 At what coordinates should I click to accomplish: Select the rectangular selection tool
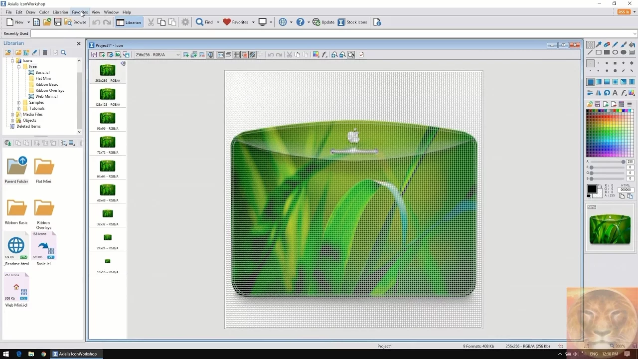(590, 44)
